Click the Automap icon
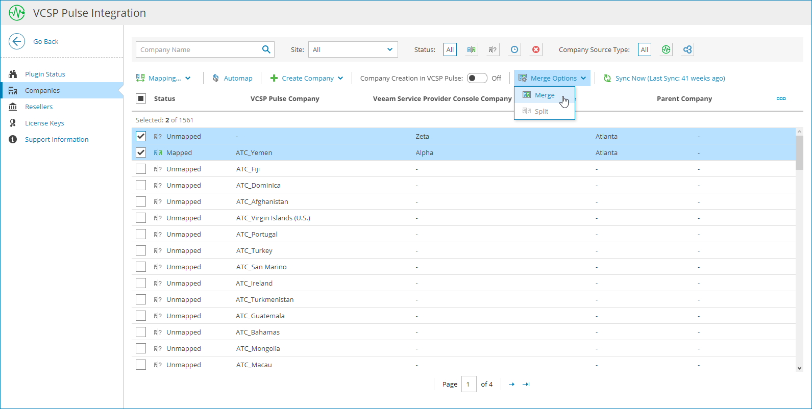 click(216, 78)
